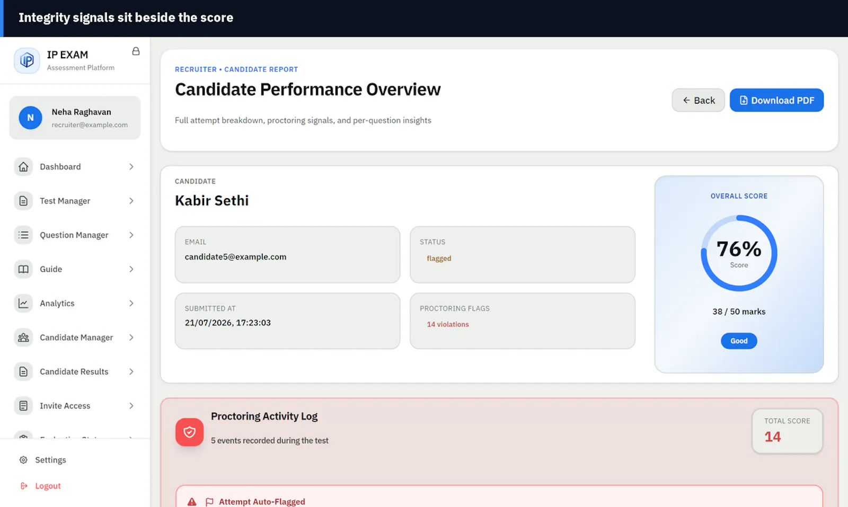The image size is (848, 507).
Task: Open the Invite Access menu item
Action: (75, 406)
